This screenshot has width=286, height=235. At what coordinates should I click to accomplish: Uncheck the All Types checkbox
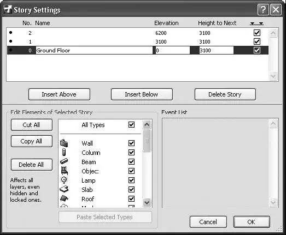pos(131,125)
